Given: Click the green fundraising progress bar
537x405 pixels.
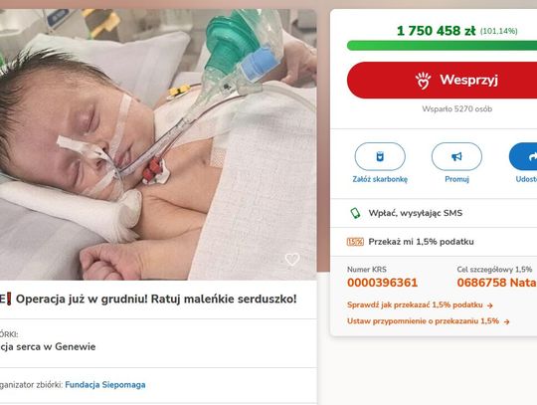Looking at the screenshot, I should pyautogui.click(x=442, y=46).
